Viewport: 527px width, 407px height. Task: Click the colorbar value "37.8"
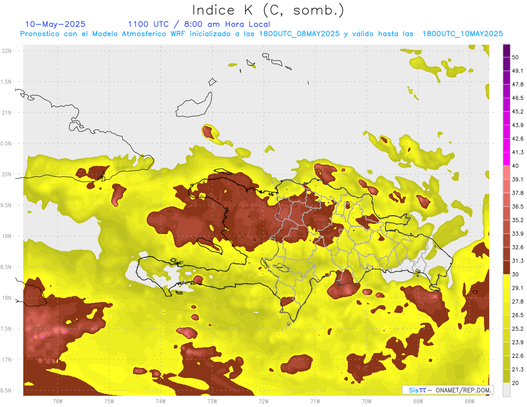(x=518, y=193)
